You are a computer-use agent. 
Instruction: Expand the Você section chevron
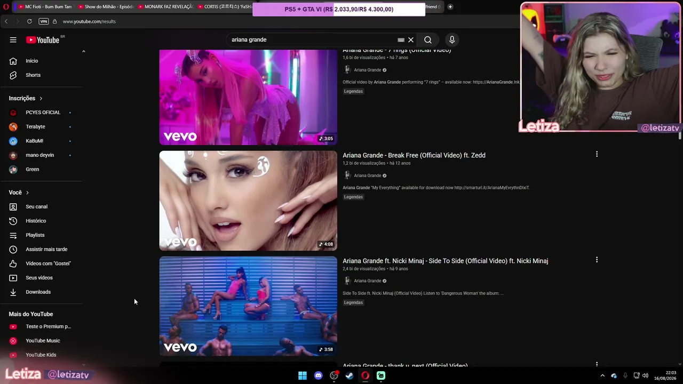(x=27, y=193)
